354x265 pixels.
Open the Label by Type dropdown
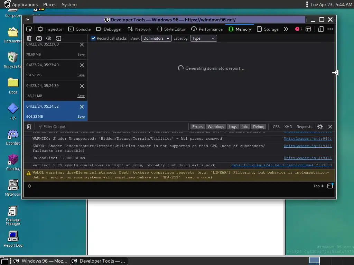coord(203,38)
